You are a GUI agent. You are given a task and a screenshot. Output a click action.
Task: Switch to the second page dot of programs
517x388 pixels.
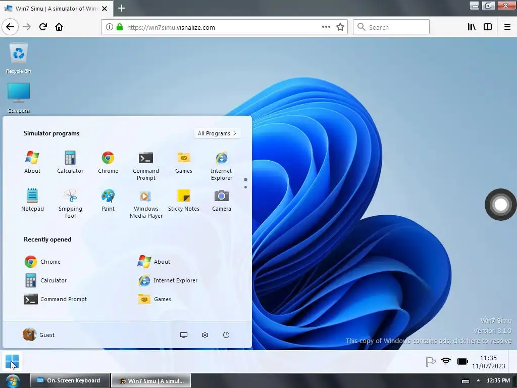coord(245,187)
